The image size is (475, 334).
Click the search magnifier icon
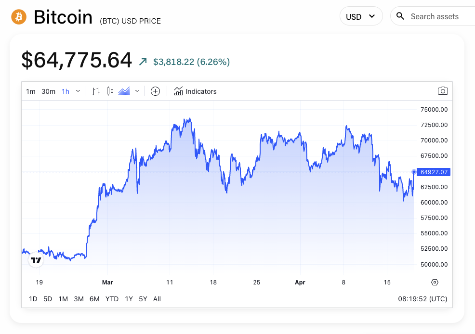pos(400,16)
